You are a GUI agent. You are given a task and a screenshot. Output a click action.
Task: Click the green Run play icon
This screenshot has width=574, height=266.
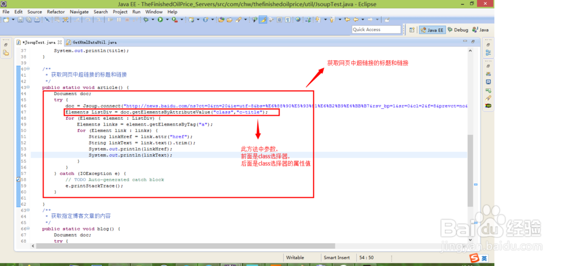(x=160, y=19)
